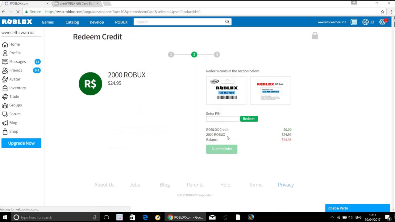395x222 pixels.
Task: Click the green Redeem button
Action: tap(249, 119)
